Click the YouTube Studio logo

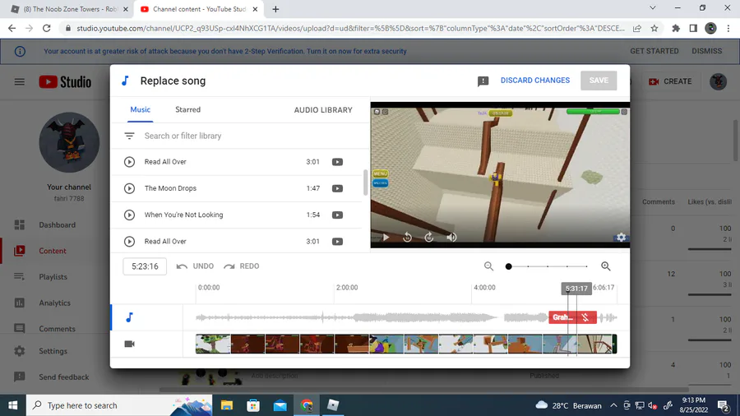[65, 81]
